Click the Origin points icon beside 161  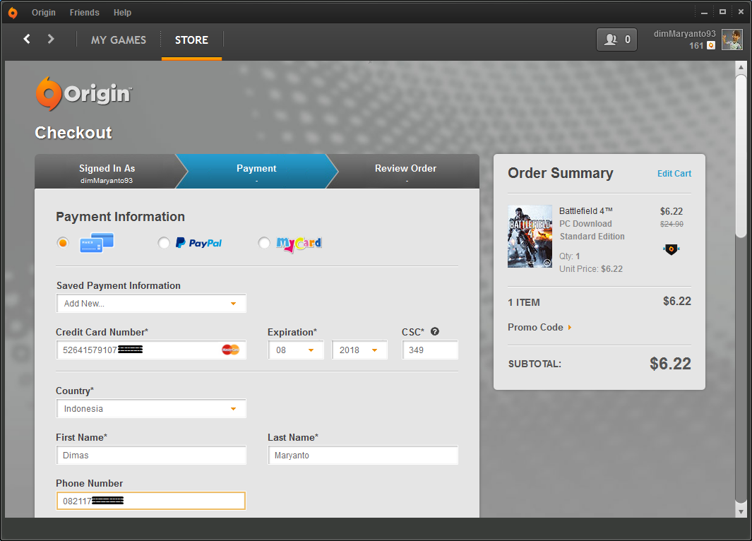coord(711,46)
